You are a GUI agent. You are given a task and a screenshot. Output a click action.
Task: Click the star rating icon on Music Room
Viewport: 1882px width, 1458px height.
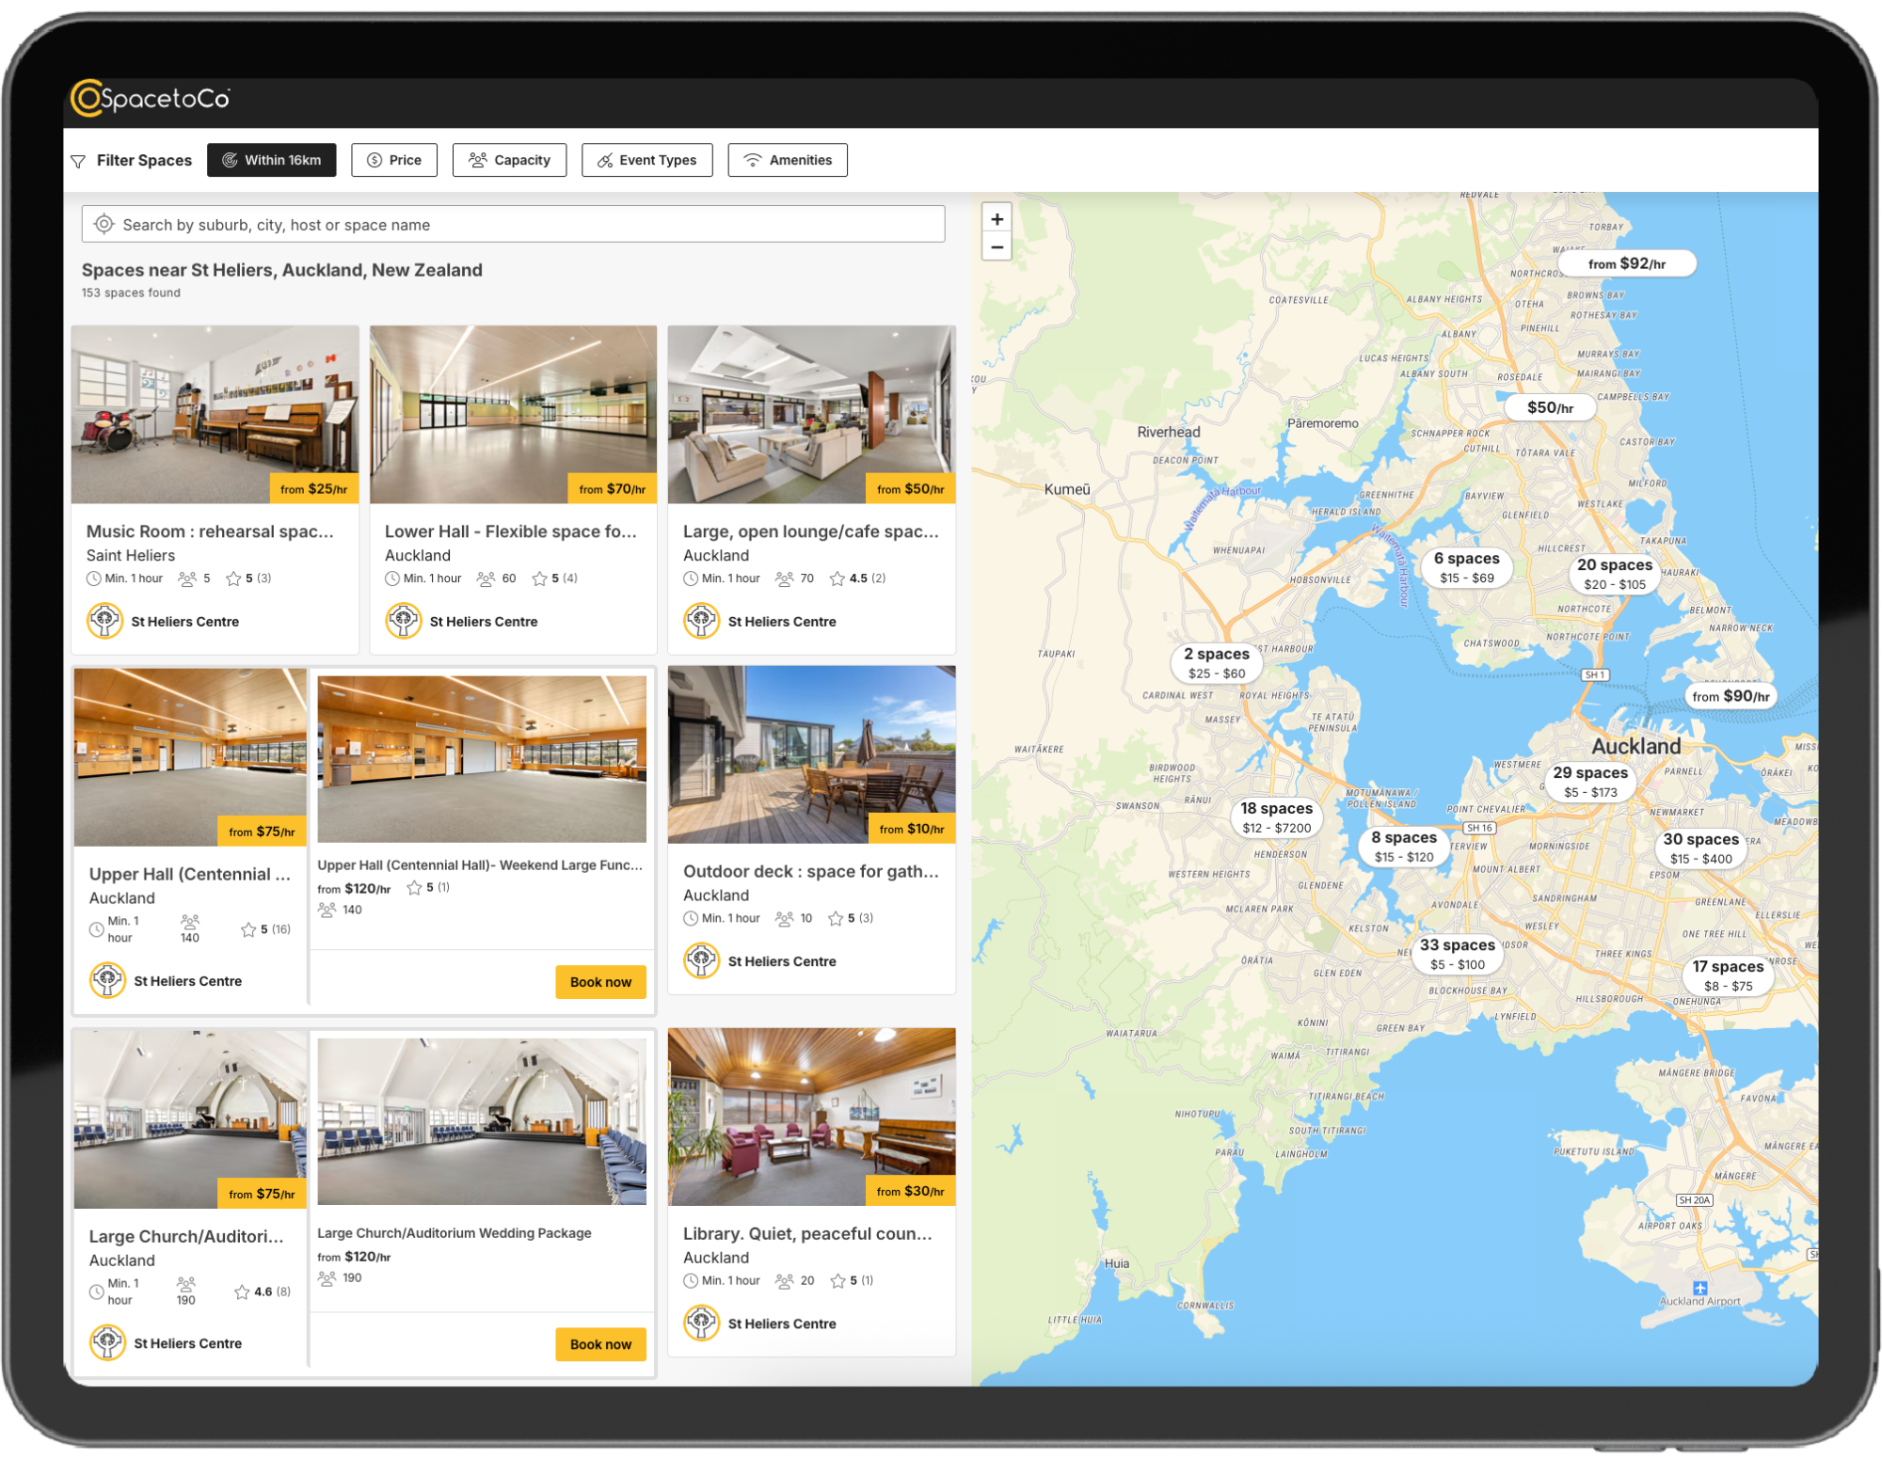[233, 578]
